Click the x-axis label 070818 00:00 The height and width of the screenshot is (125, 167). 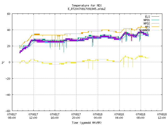click(x=98, y=116)
